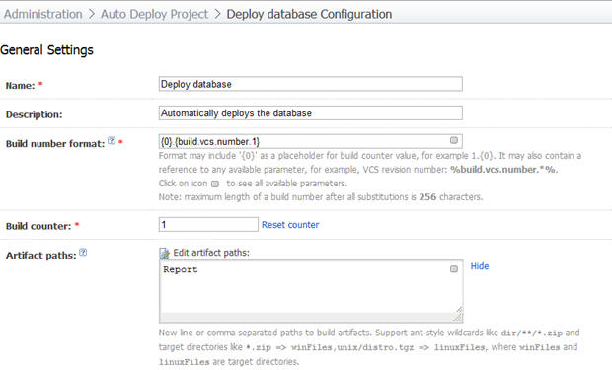
Task: Click the %build.vcs.number.*% example text
Action: (503, 170)
